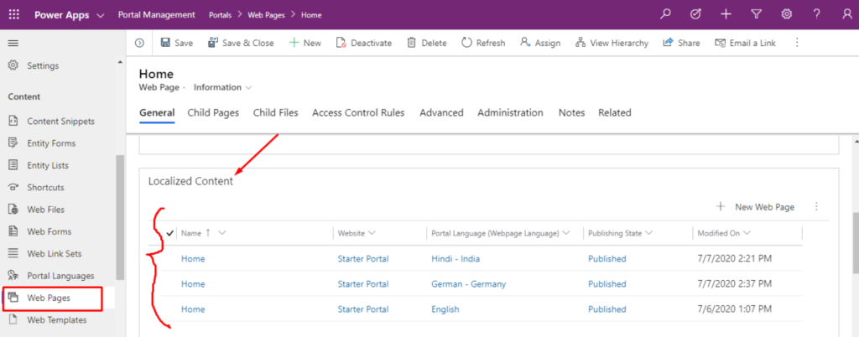Click German - Germany language link
This screenshot has width=859, height=337.
pyautogui.click(x=468, y=284)
